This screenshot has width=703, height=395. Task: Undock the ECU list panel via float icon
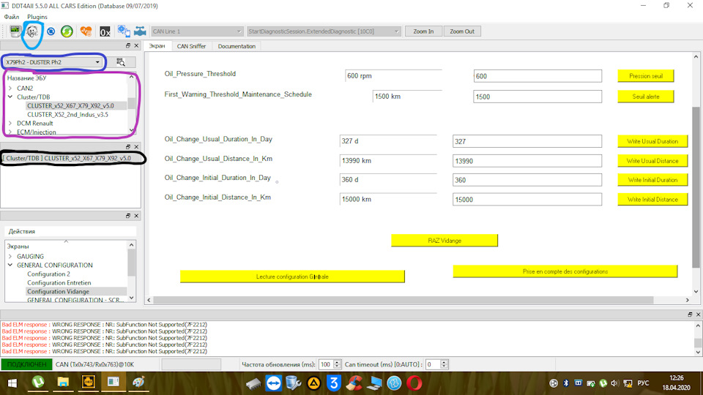click(x=127, y=45)
